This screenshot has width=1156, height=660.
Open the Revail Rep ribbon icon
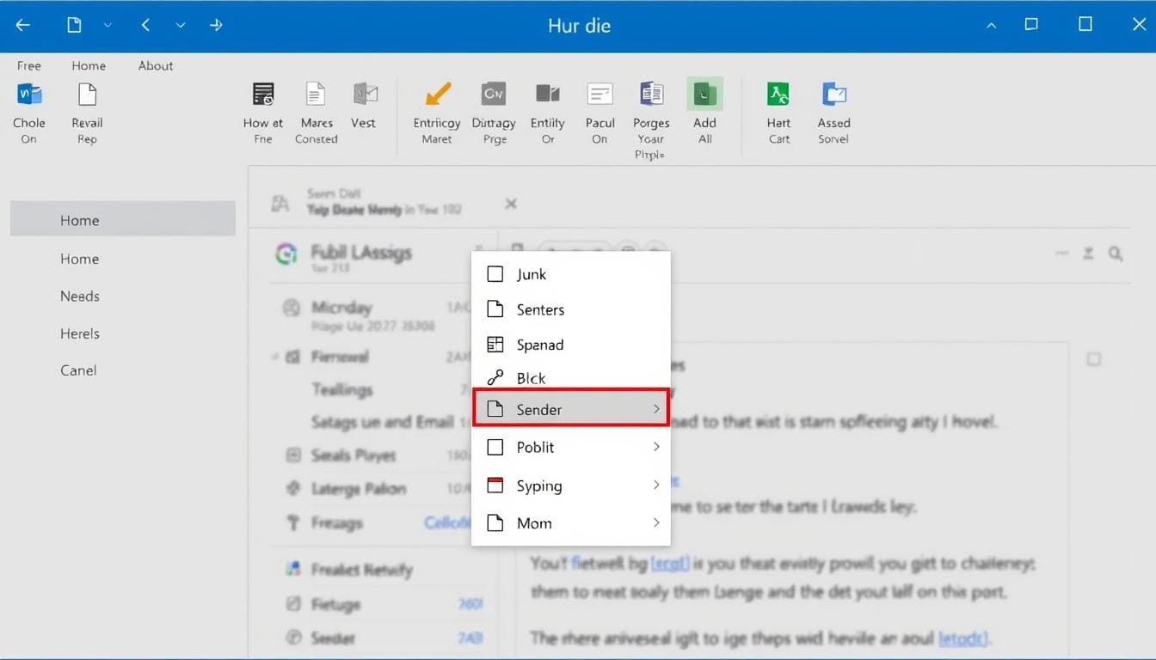point(87,95)
